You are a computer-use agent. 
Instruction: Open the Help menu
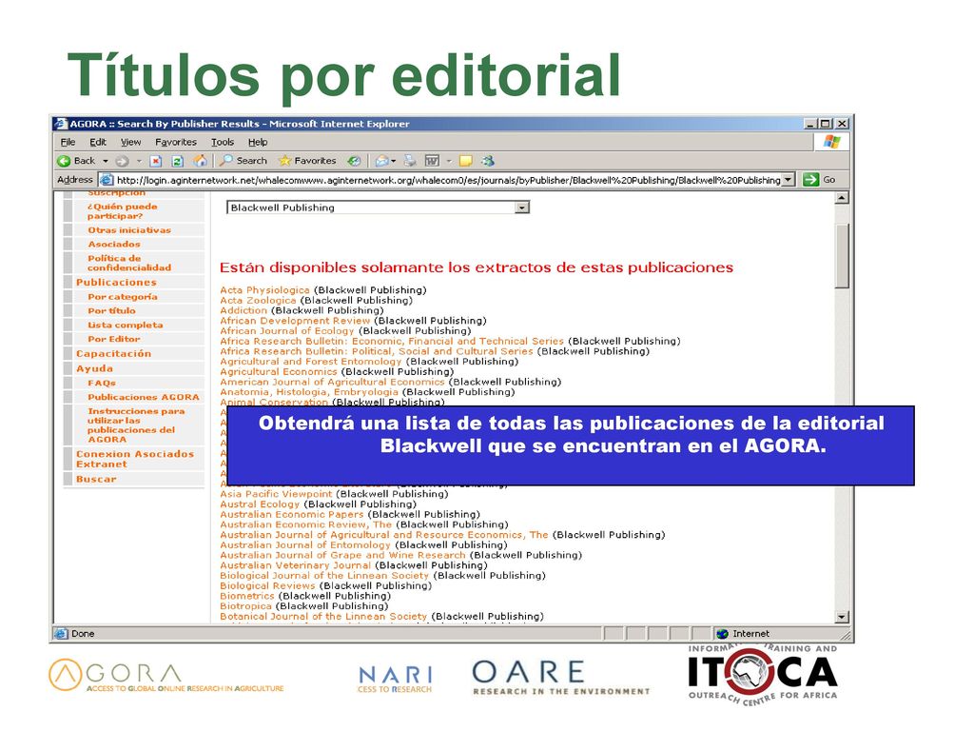point(258,142)
